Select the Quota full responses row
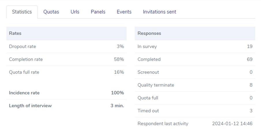Screen dimensions: 261x138 [x=195, y=98]
